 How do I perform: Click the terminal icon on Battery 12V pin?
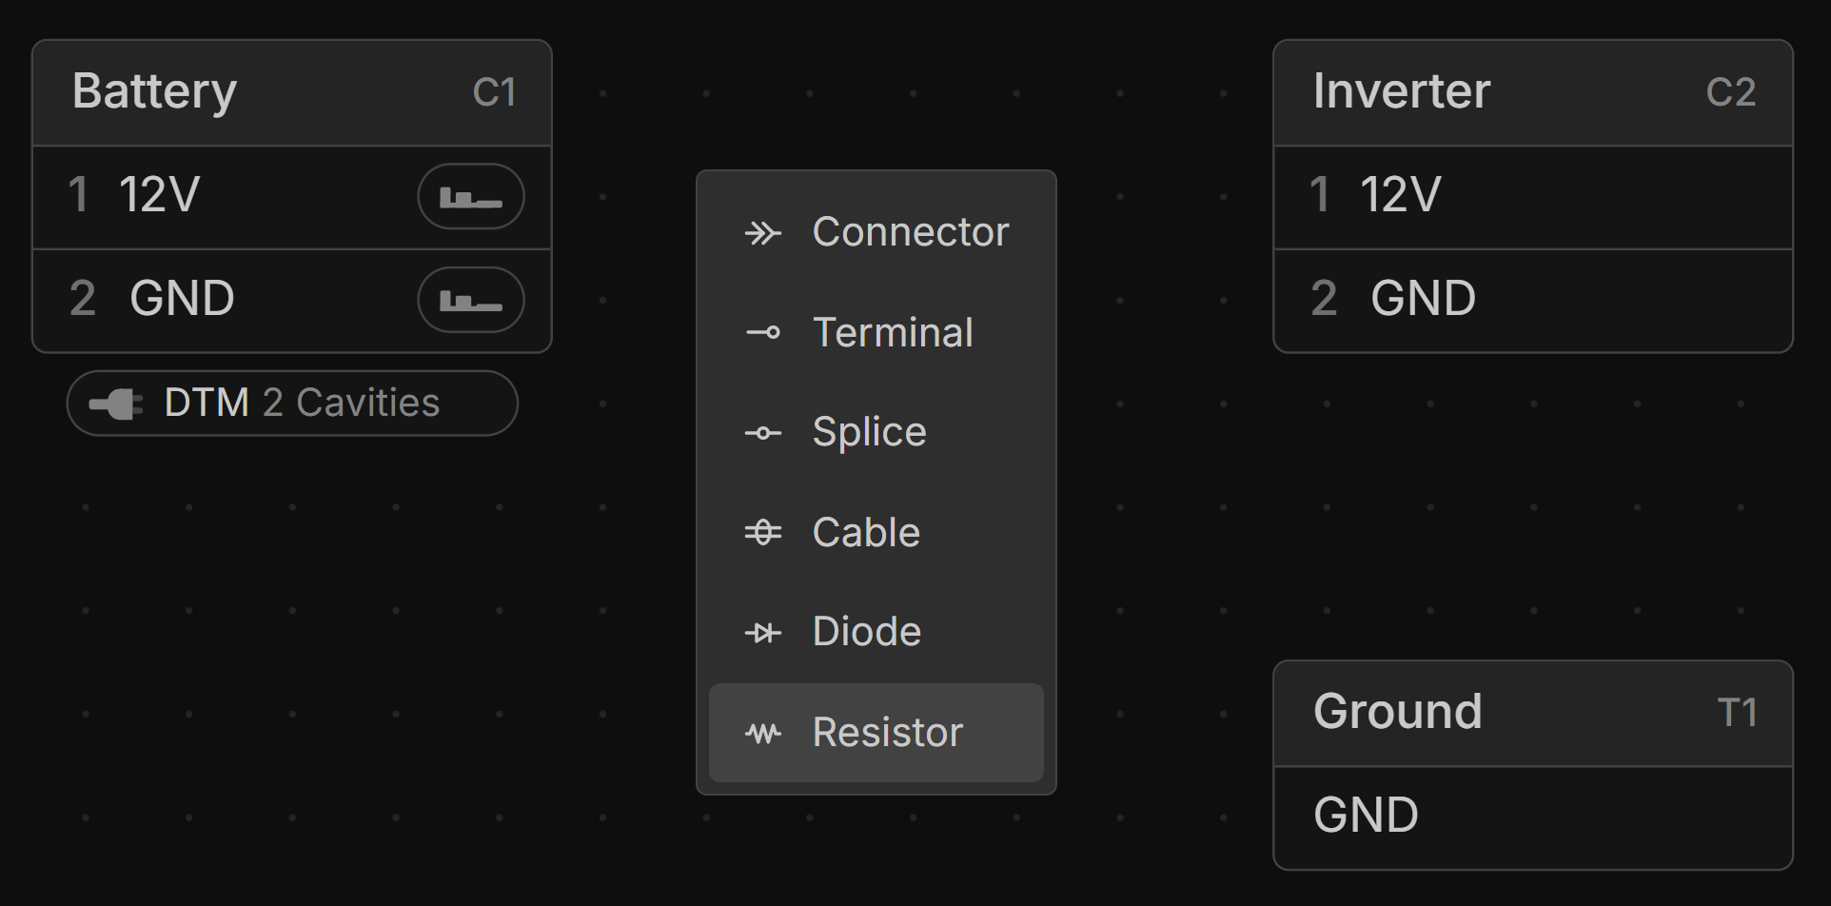pyautogui.click(x=470, y=197)
